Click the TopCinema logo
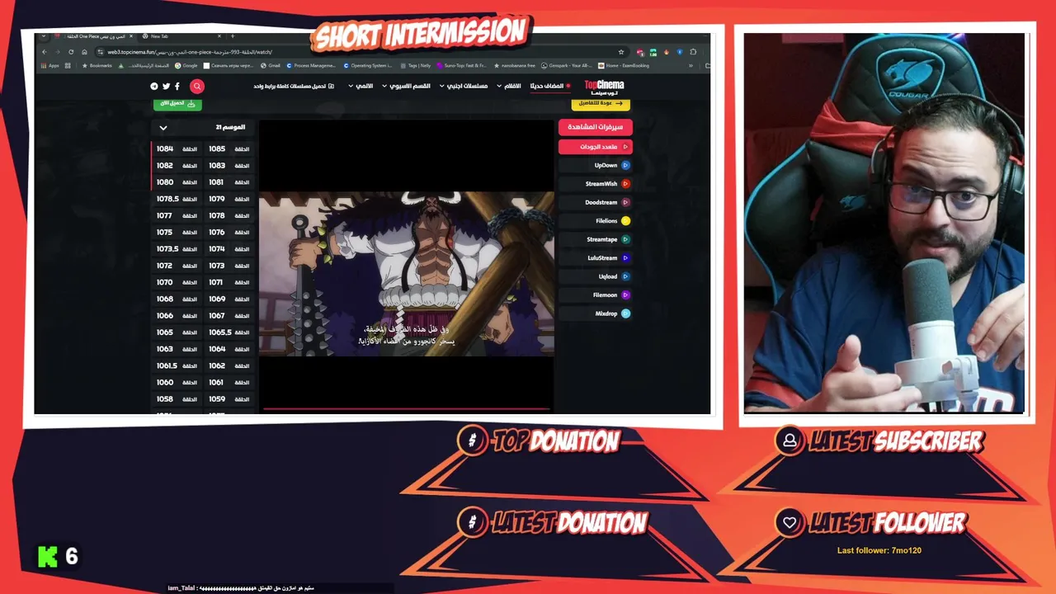1056x594 pixels. pos(605,86)
